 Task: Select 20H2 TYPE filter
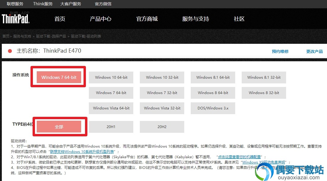click(162, 127)
